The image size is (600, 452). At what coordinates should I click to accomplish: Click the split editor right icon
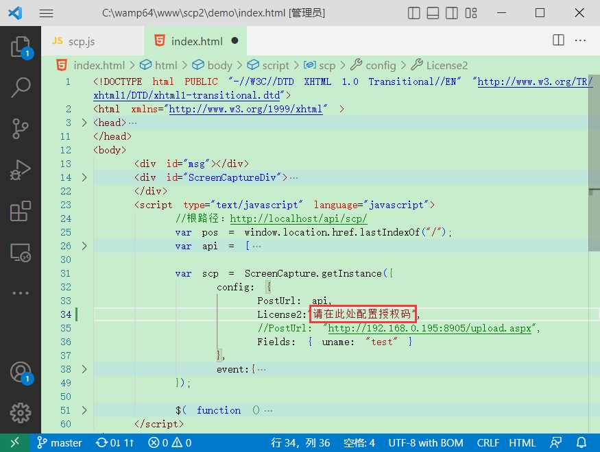(x=559, y=41)
